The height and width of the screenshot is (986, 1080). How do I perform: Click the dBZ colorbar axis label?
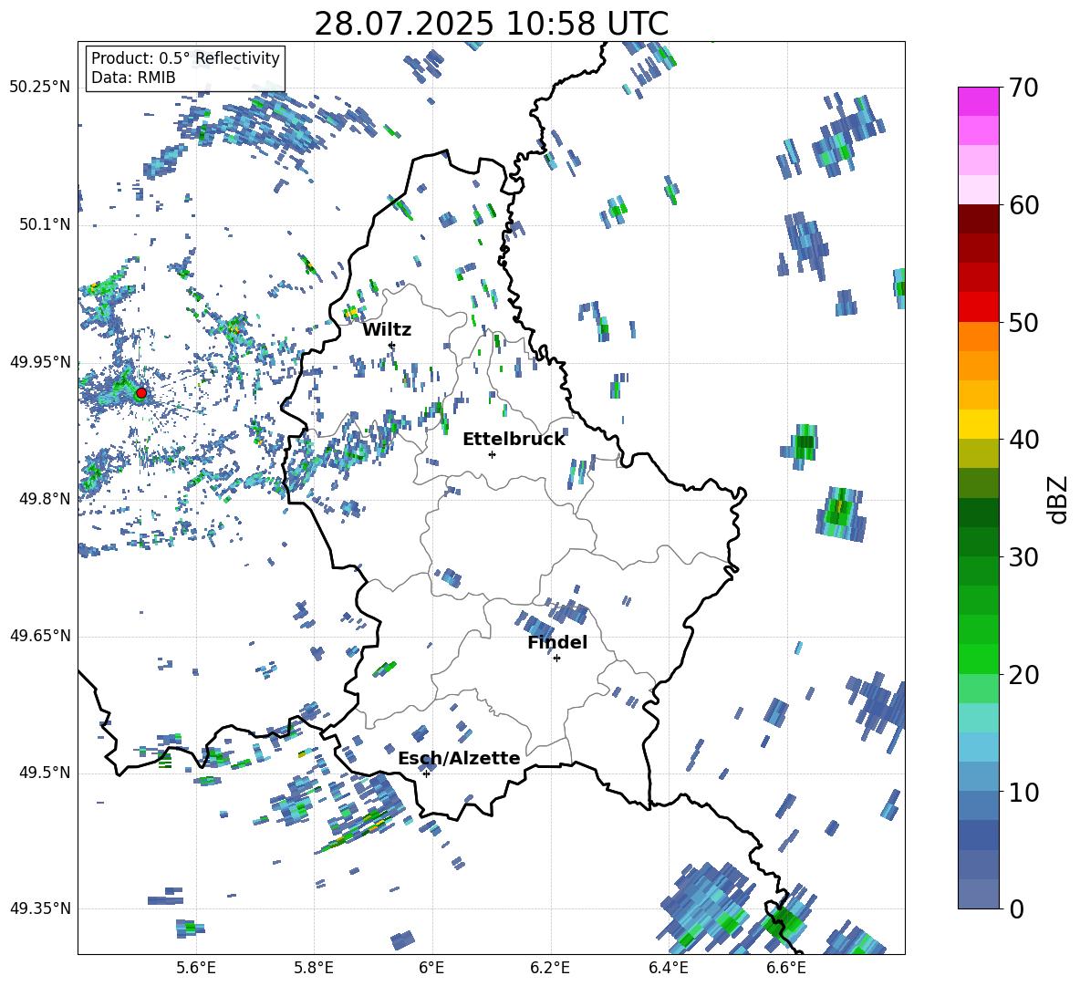[x=1059, y=499]
